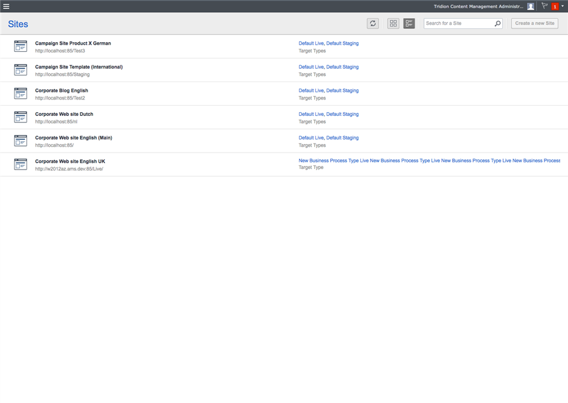
Task: Click the red notification count badge
Action: pyautogui.click(x=555, y=7)
